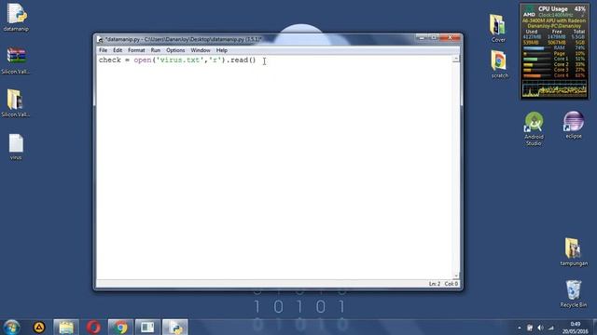Minimize the IDLE editor window
This screenshot has height=335, width=597.
[422, 37]
